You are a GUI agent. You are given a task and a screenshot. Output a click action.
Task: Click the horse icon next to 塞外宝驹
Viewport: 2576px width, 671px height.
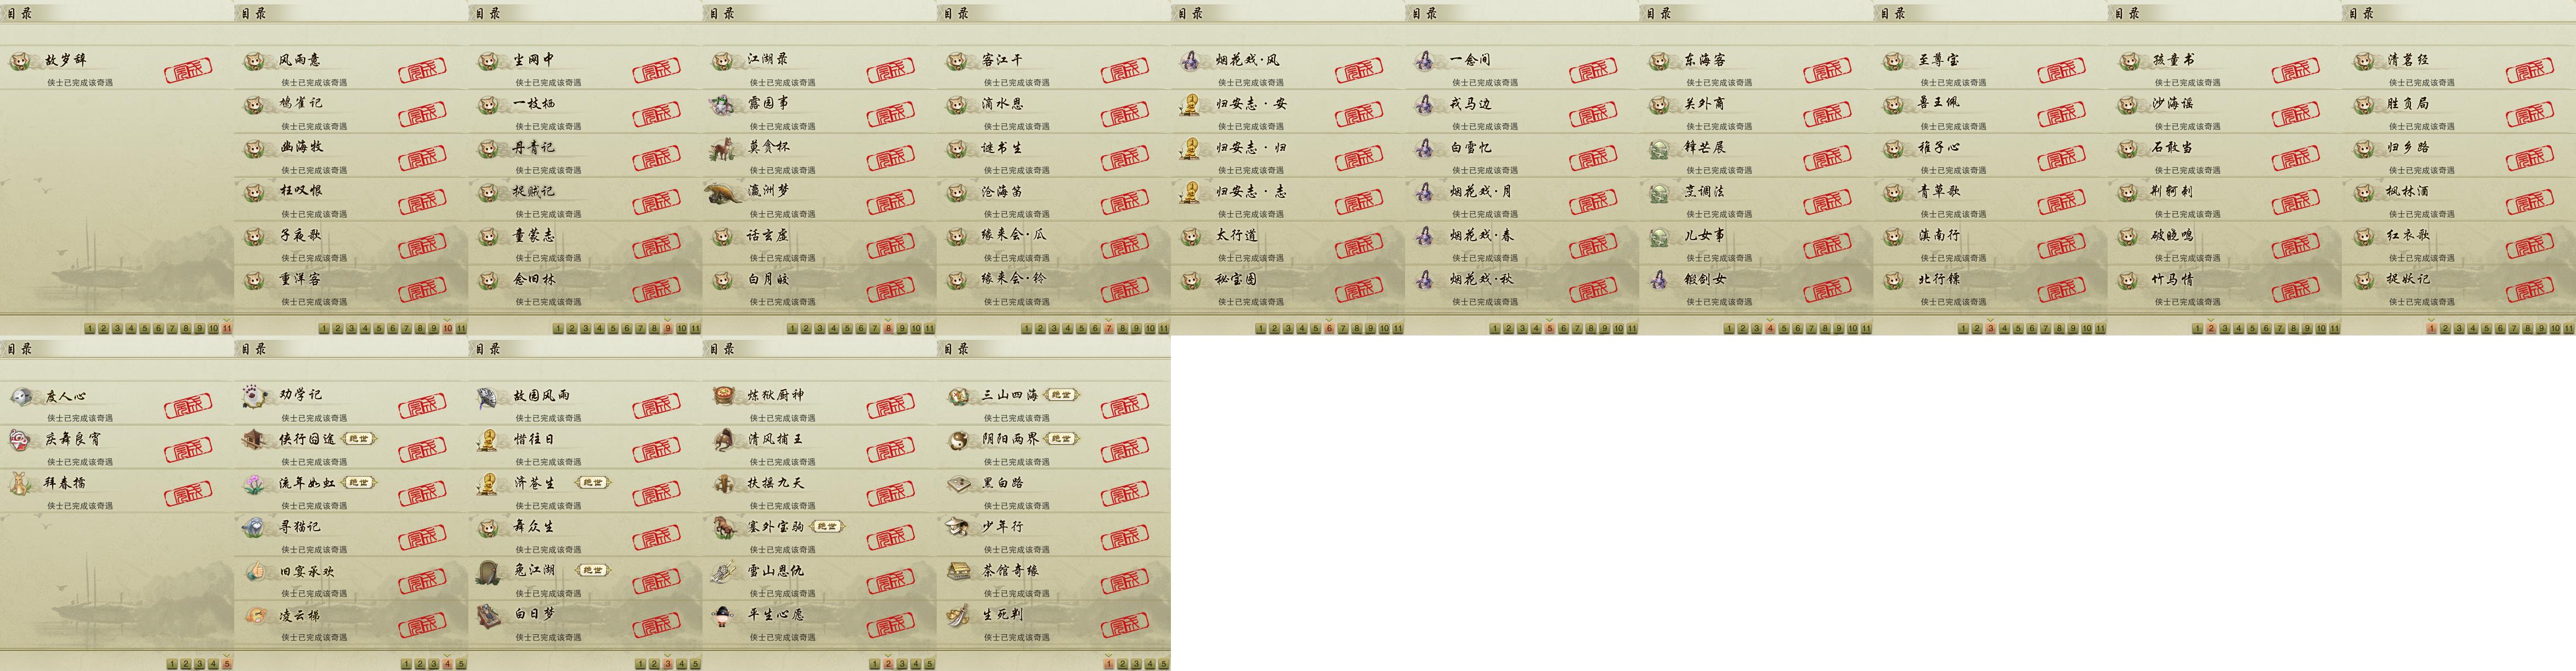pos(723,526)
